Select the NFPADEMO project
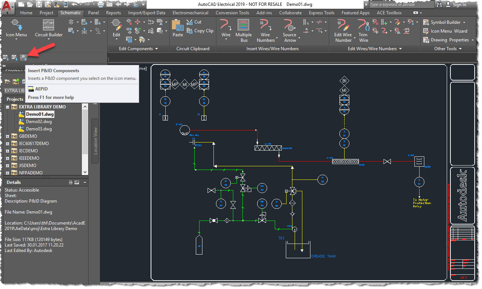 (x=31, y=173)
